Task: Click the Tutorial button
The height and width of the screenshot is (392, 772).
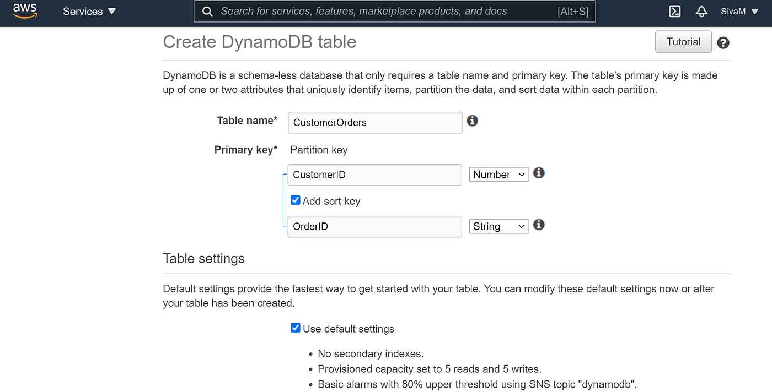Action: pos(683,42)
